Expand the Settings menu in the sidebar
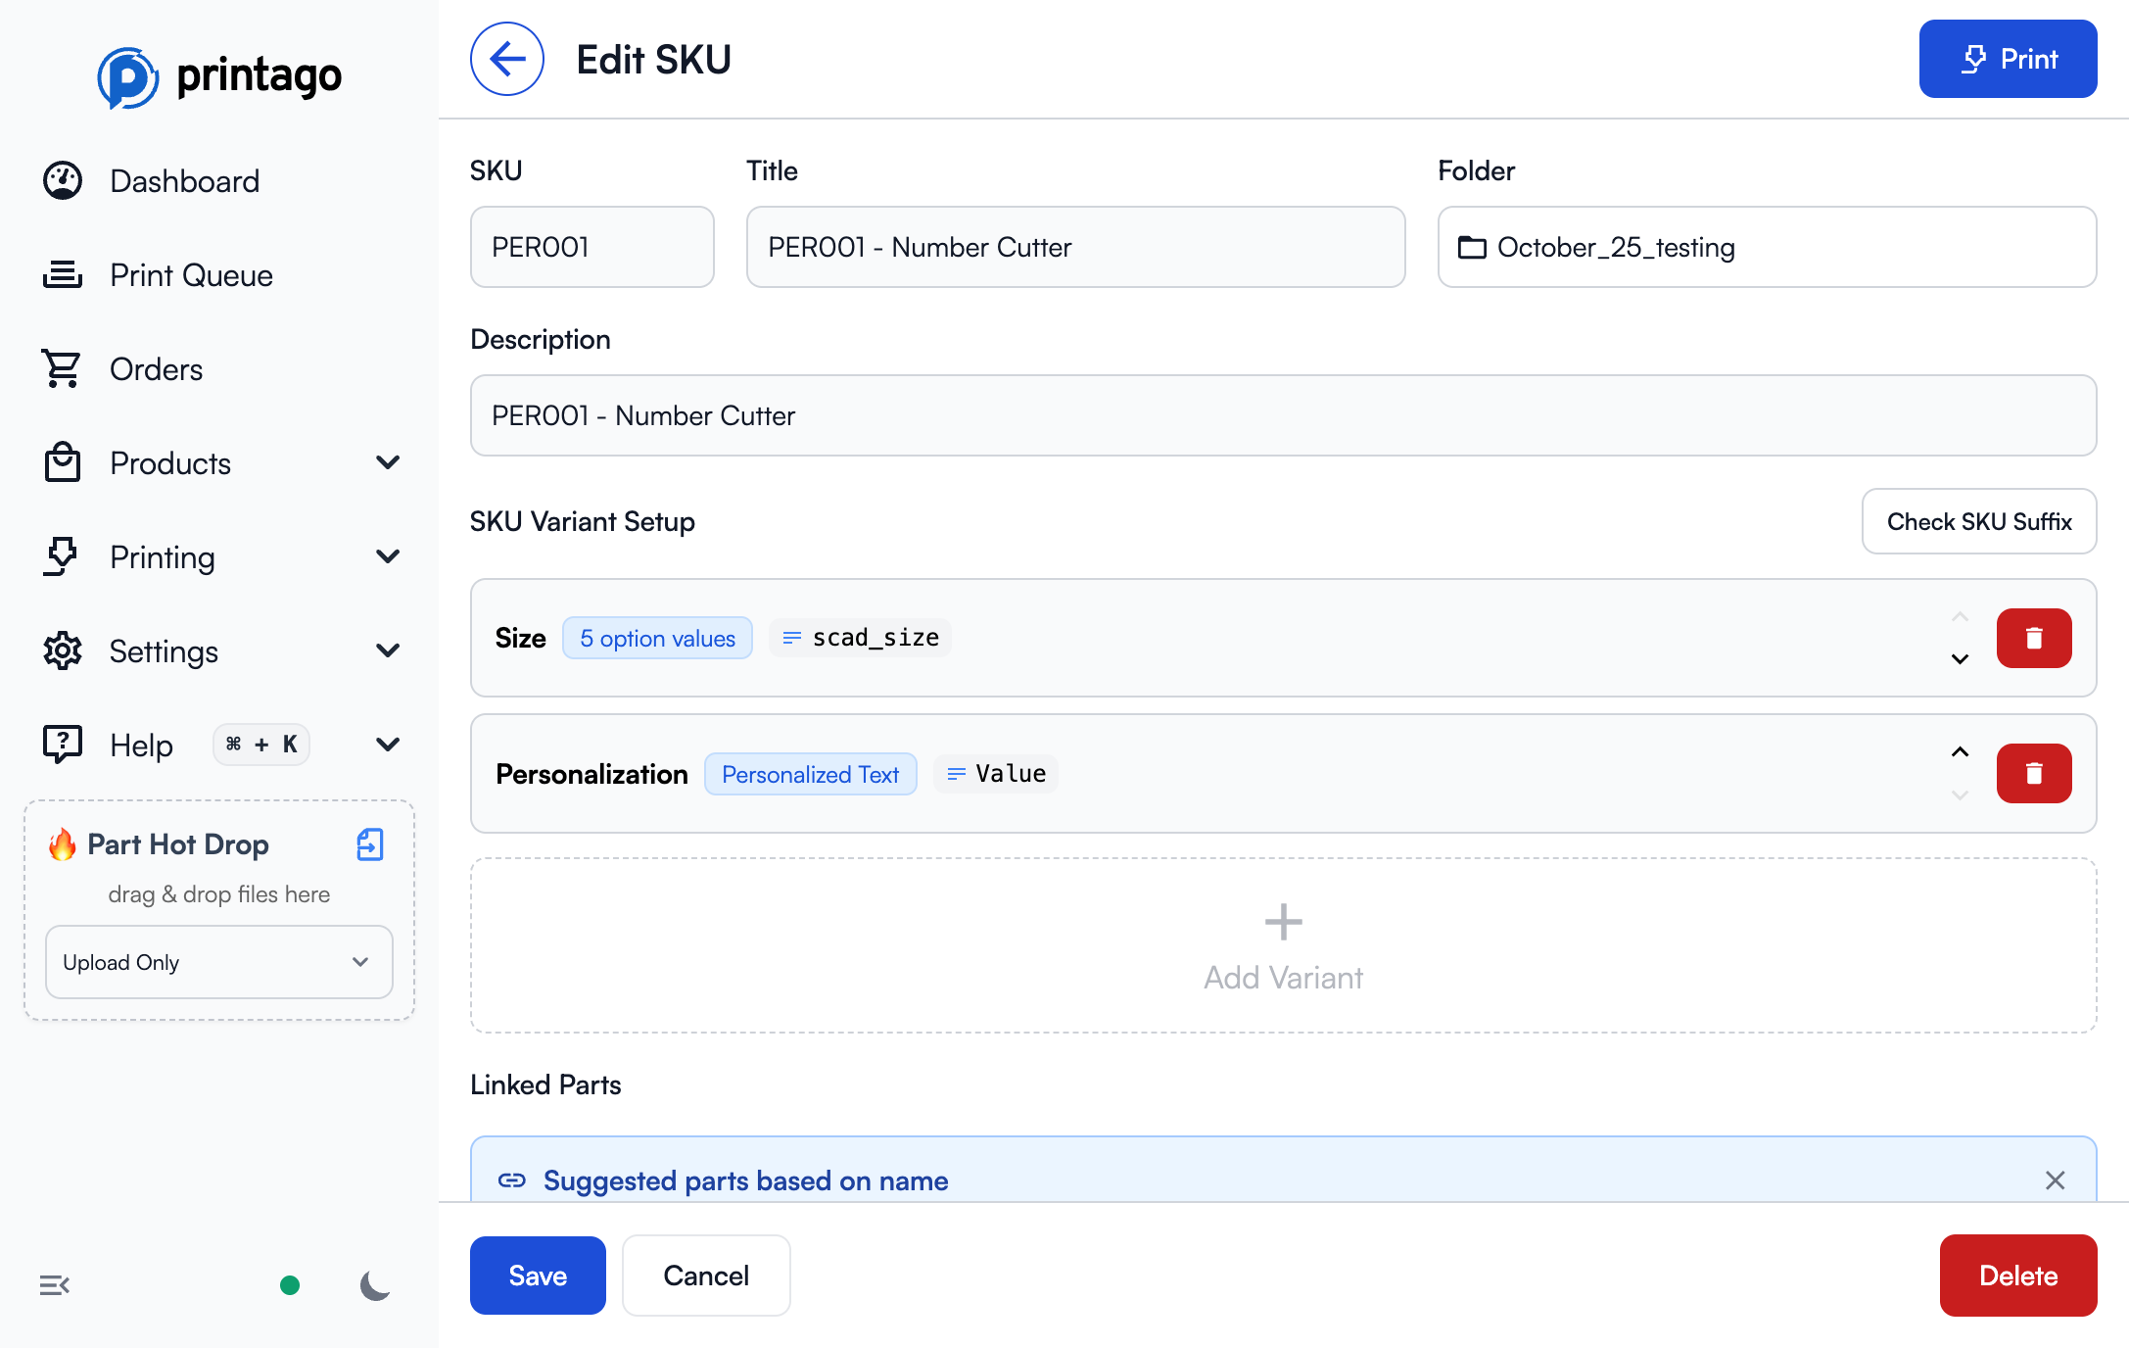 (x=389, y=650)
